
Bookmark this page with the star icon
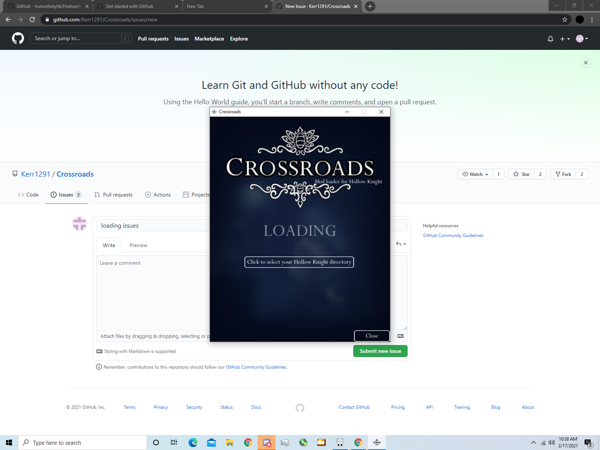565,19
